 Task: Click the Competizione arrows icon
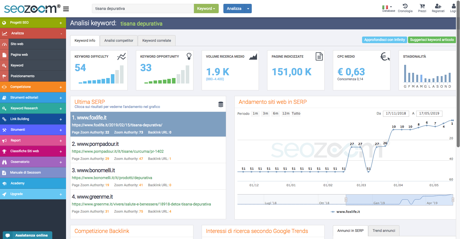tap(4, 87)
